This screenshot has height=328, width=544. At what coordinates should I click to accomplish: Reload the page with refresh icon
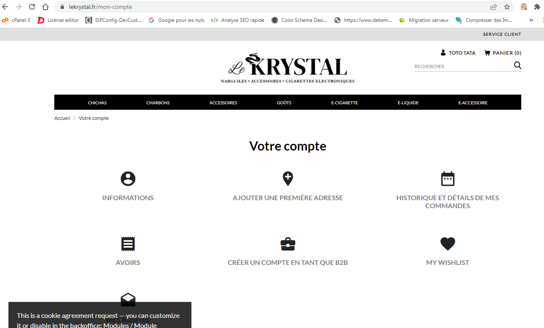(32, 7)
